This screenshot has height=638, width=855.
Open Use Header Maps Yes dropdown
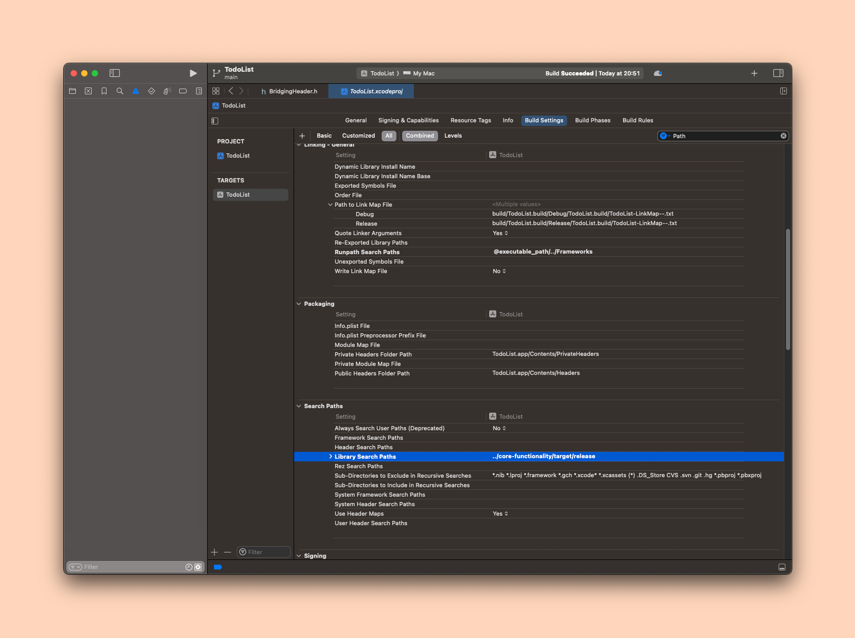click(500, 514)
